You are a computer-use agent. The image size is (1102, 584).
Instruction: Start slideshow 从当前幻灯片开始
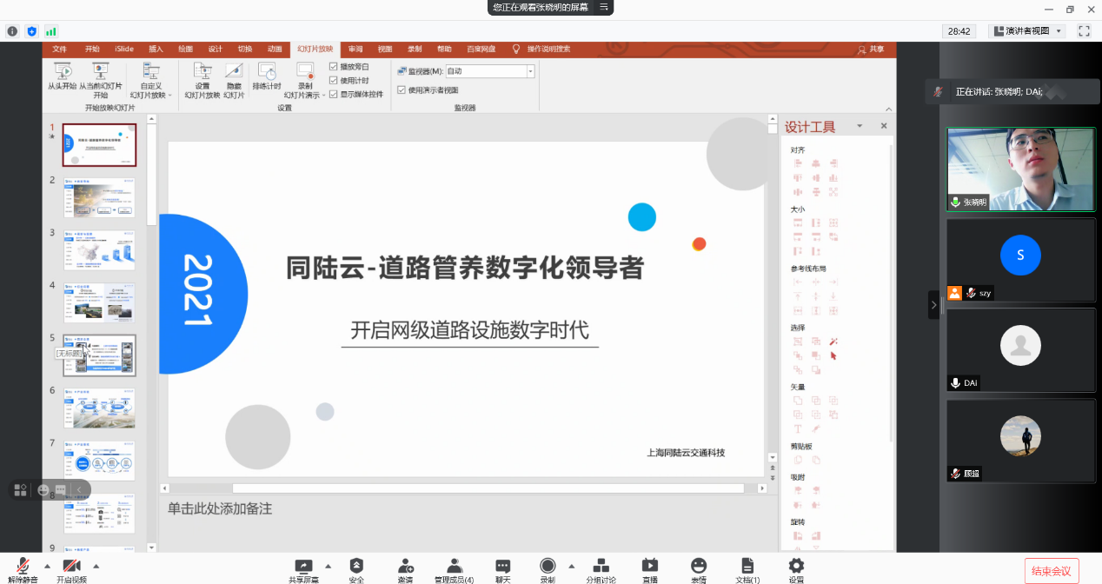[101, 79]
